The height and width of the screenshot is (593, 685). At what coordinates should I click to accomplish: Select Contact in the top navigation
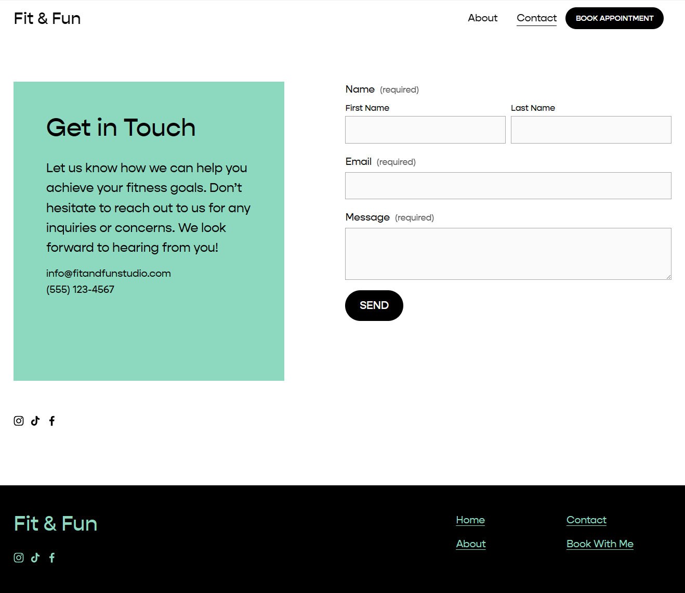click(x=536, y=18)
